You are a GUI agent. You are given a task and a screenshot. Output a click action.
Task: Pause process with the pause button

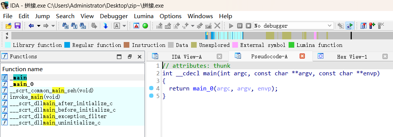tap(240, 26)
